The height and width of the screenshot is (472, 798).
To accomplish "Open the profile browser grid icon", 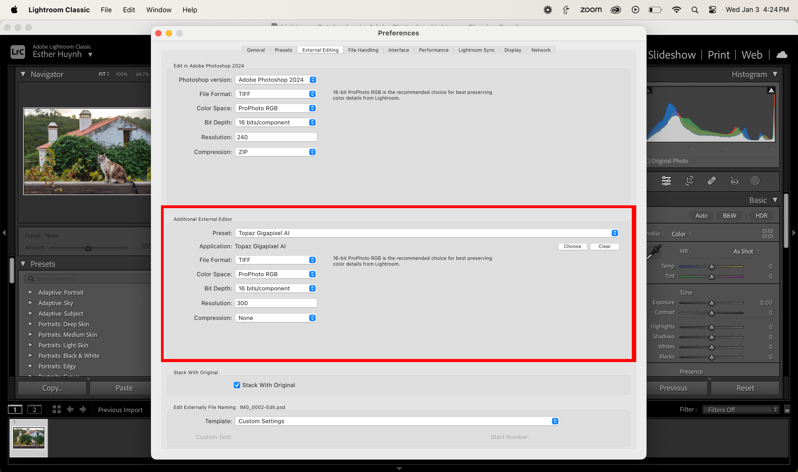I will point(767,234).
